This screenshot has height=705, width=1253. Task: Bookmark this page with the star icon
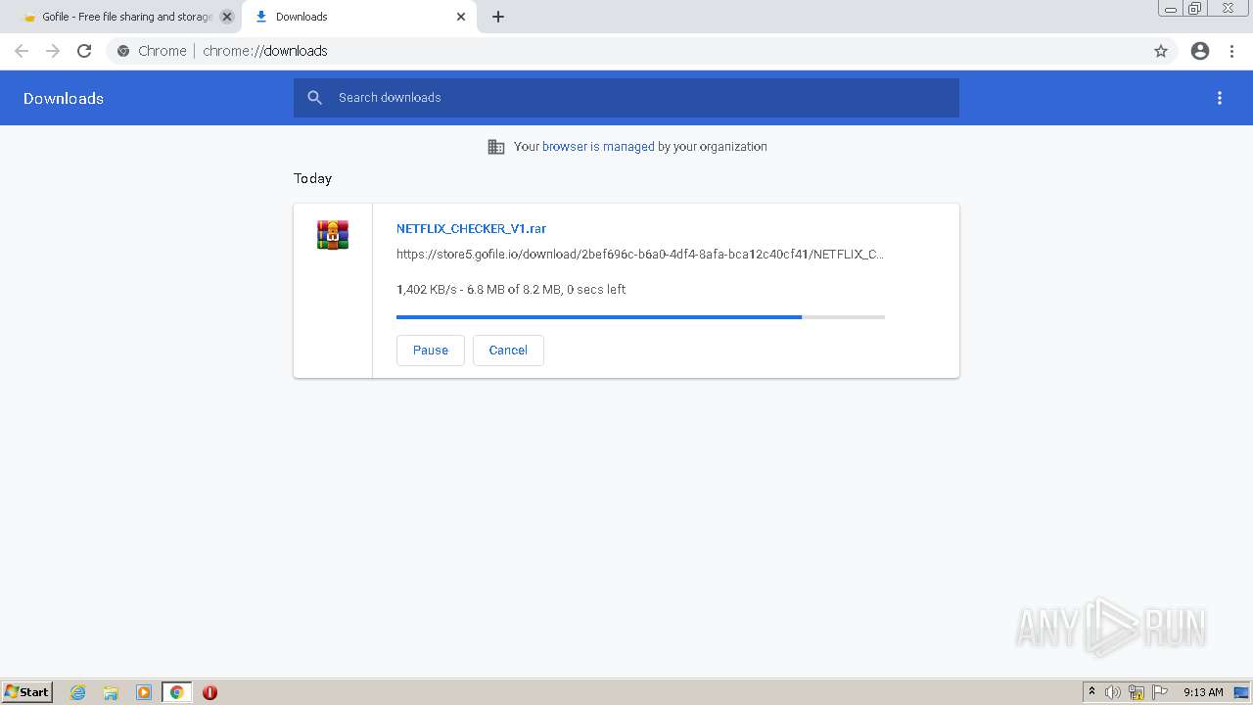tap(1161, 51)
